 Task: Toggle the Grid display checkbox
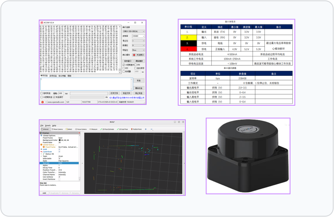pyautogui.click(x=59, y=149)
